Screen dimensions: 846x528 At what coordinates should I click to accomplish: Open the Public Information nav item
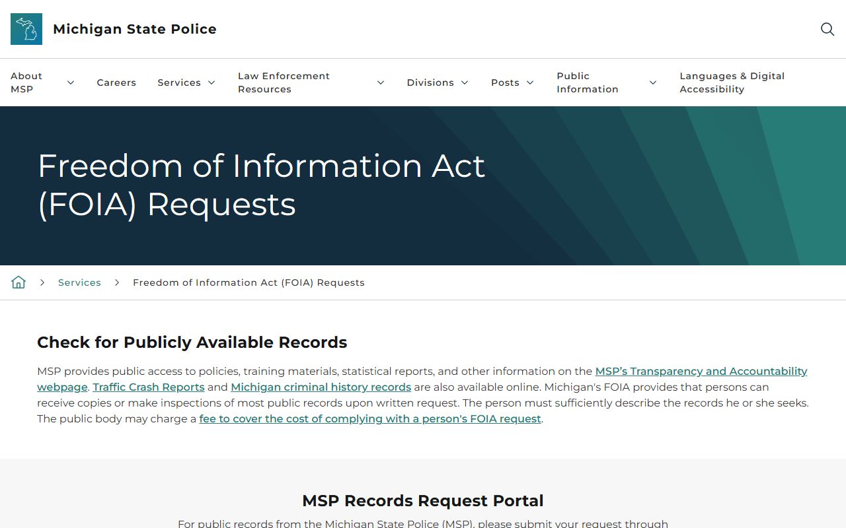588,82
